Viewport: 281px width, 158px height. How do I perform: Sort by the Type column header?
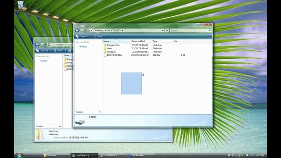[162, 41]
